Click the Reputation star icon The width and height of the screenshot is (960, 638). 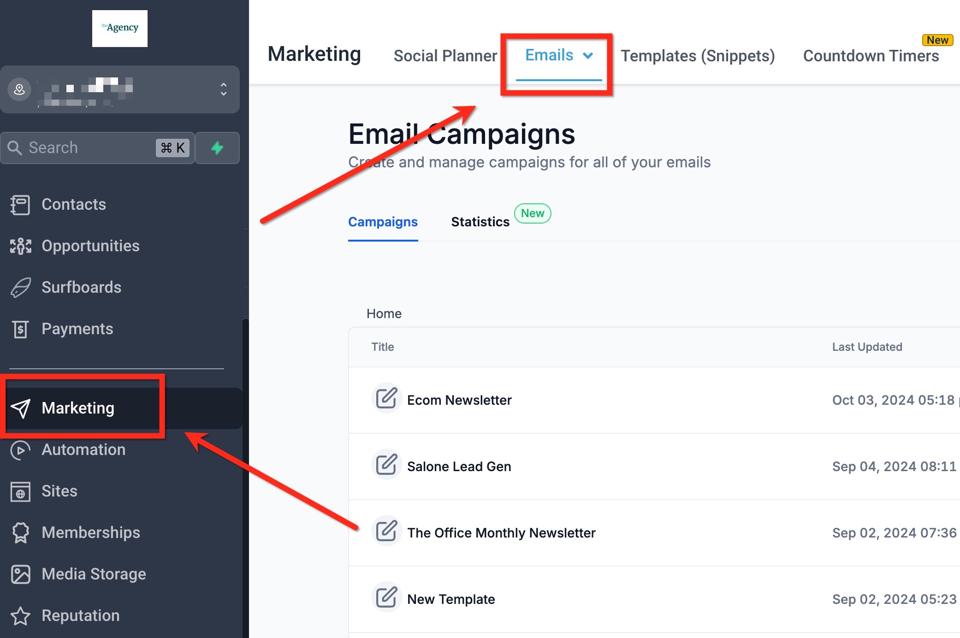point(20,616)
